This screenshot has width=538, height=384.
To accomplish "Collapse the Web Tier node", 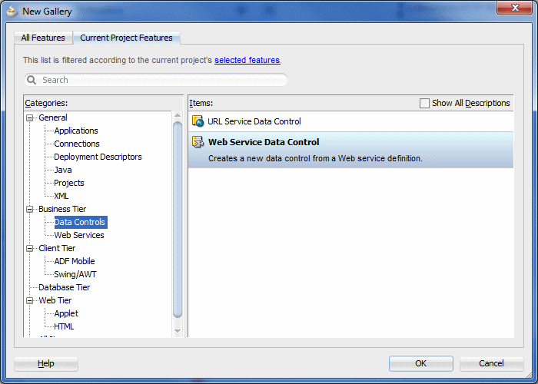I will point(31,301).
